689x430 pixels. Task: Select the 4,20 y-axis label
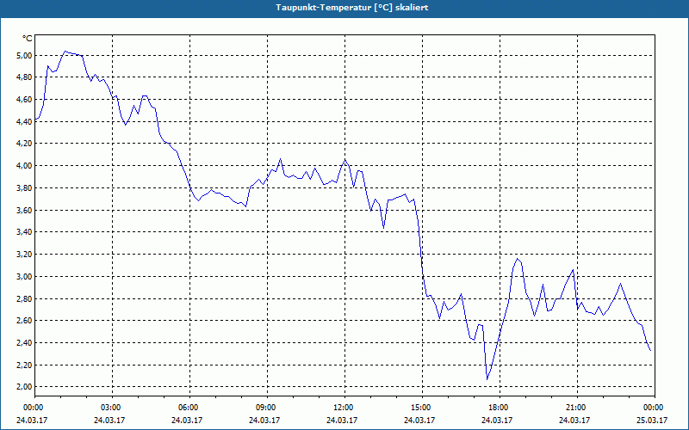coord(24,144)
